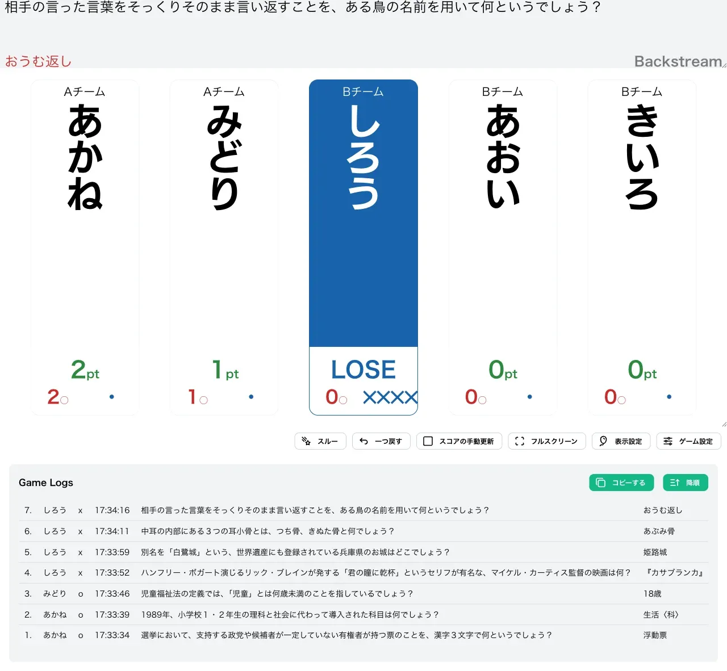Select the あかね player card

coord(85,248)
